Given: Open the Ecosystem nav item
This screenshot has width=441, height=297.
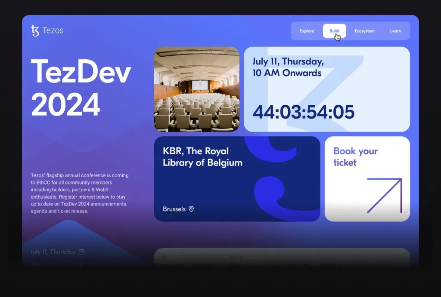Looking at the screenshot, I should point(364,31).
